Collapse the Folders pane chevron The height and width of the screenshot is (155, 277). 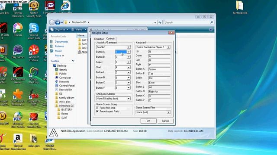coord(73,61)
